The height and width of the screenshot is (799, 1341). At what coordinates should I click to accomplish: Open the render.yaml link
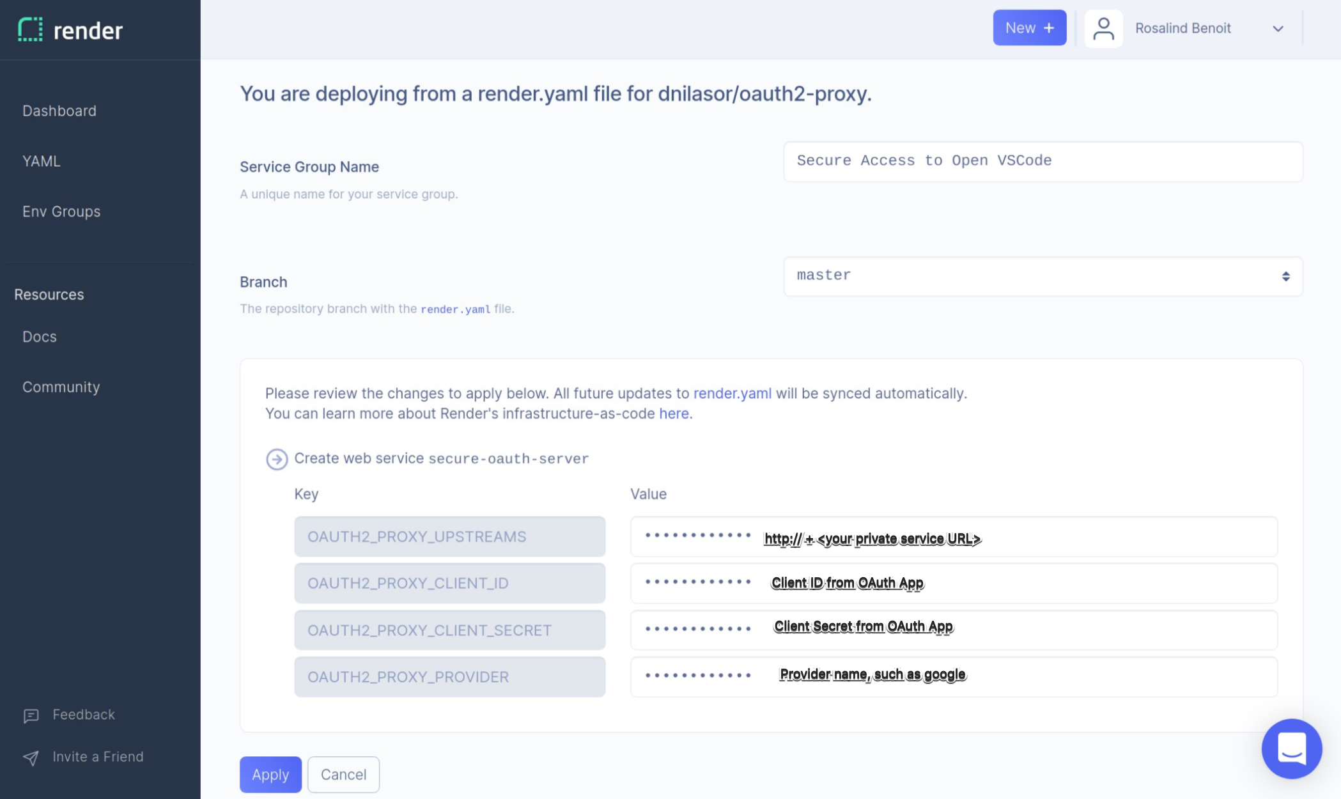[733, 393]
